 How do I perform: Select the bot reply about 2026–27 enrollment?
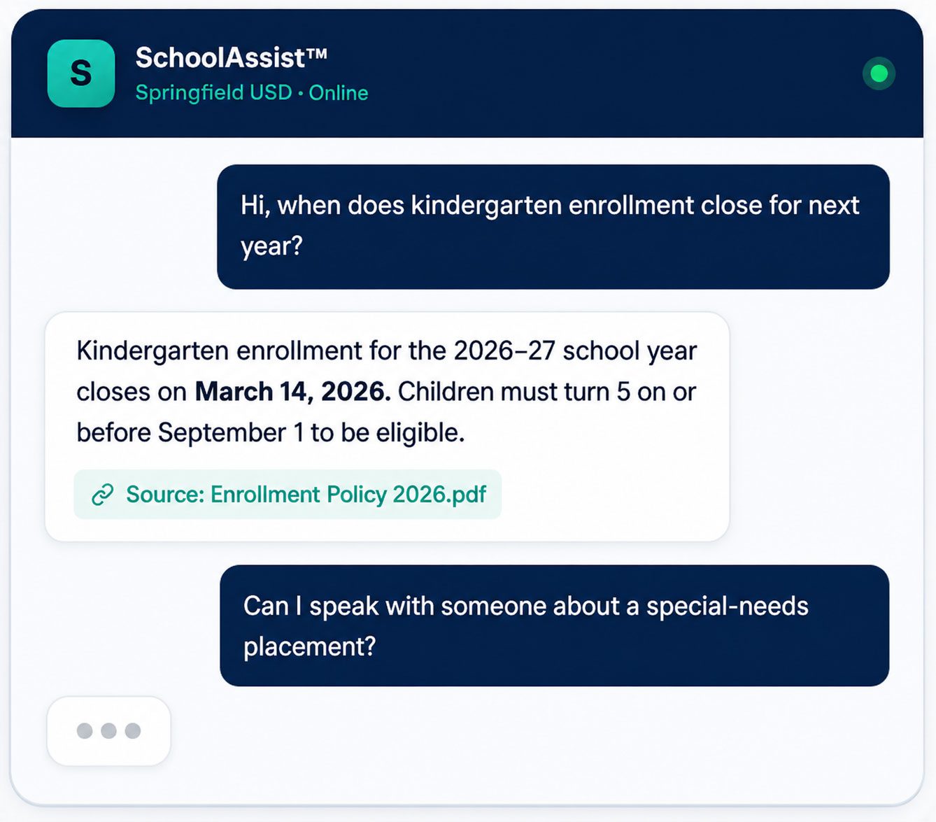(x=387, y=427)
